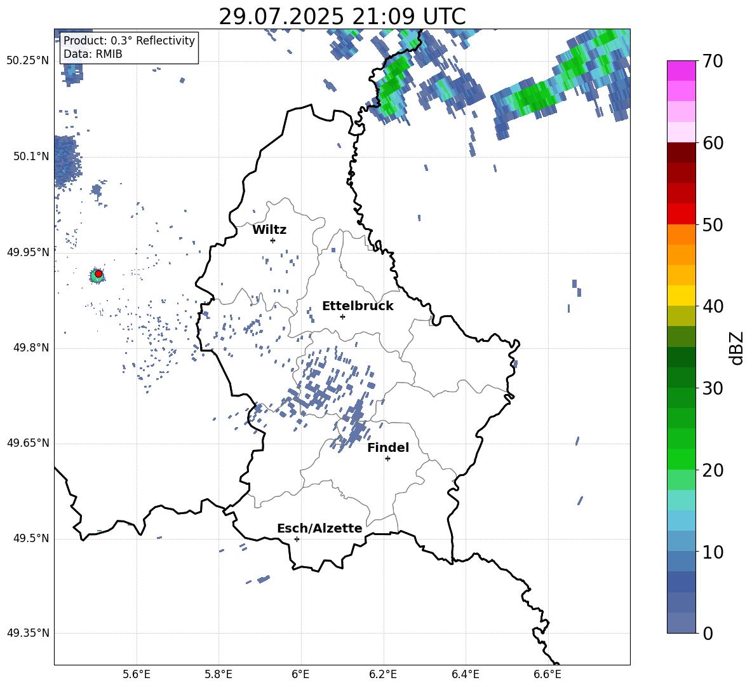Click the Product: 0.3° Reflectivity text
Image resolution: width=752 pixels, height=687 pixels.
pyautogui.click(x=130, y=40)
